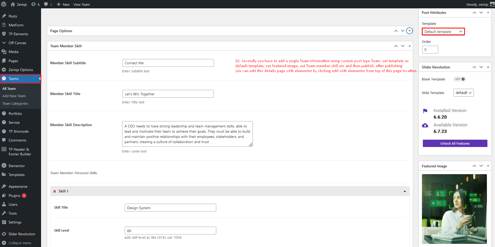Click the TP Header & Footer Builder icon
This screenshot has height=247, width=495.
(4, 149)
